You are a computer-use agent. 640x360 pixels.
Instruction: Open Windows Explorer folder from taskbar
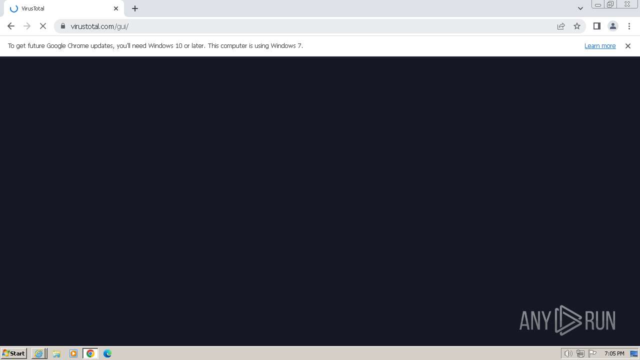coord(56,353)
